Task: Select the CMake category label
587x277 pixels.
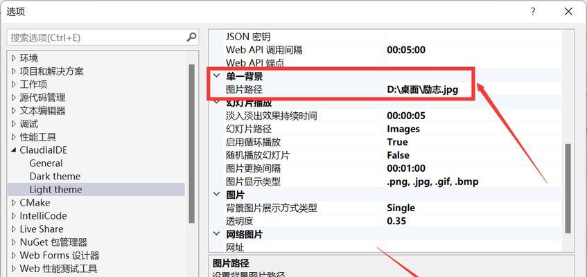Action: pos(35,203)
